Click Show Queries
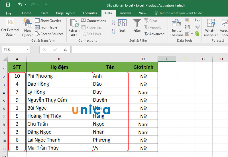 point(48,21)
